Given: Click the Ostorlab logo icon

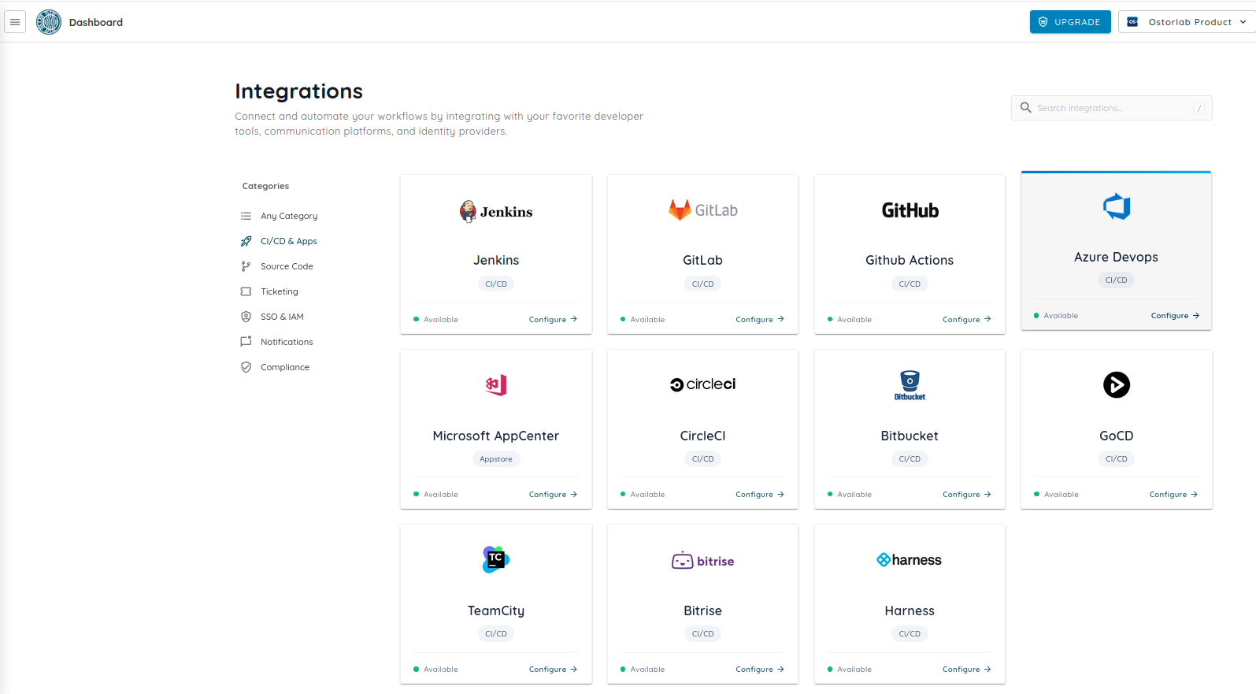Looking at the screenshot, I should (49, 22).
